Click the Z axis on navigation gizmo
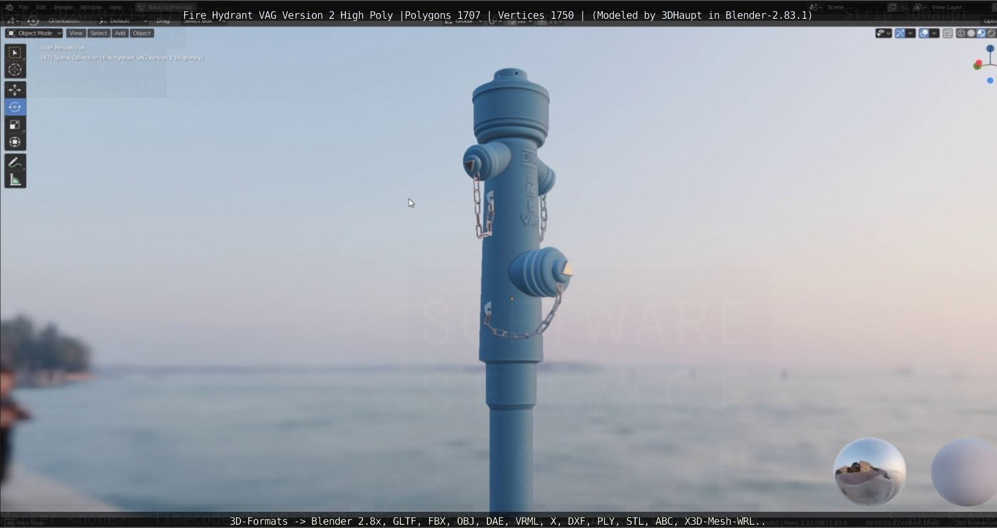997x528 pixels. coord(990,49)
